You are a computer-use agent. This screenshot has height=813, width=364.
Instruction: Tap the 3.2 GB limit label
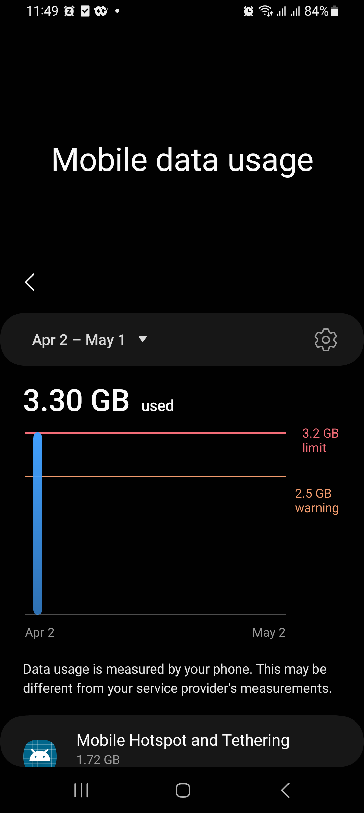[320, 440]
